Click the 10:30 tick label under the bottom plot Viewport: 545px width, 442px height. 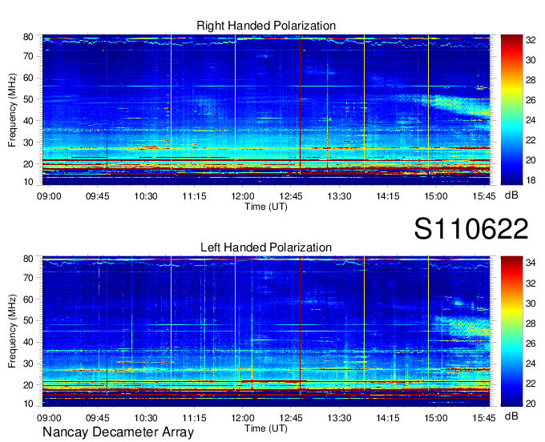pyautogui.click(x=146, y=418)
